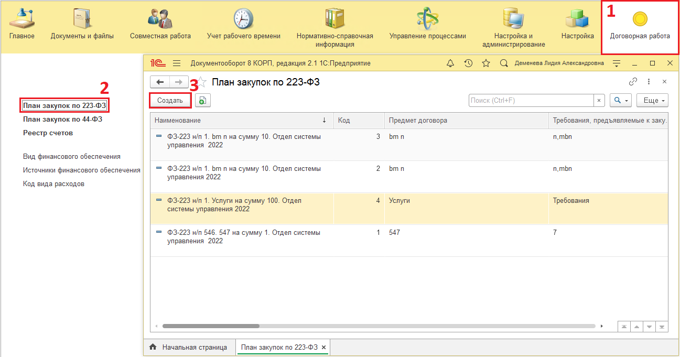
Task: Open Источники финансового обеспечения
Action: (x=81, y=170)
